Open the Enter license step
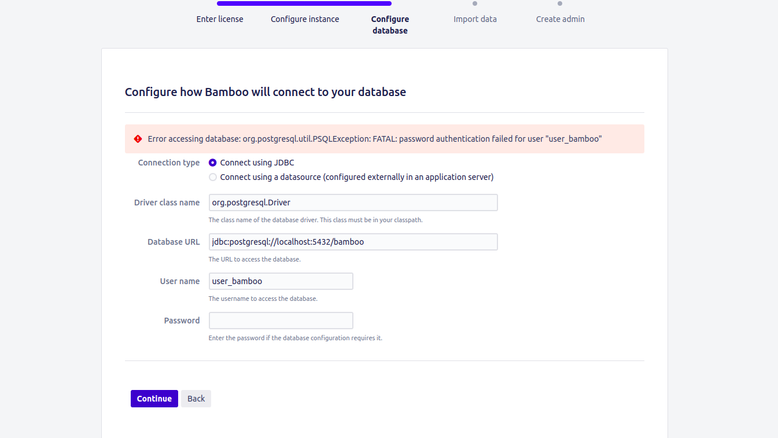Viewport: 778px width, 438px height. pyautogui.click(x=220, y=19)
